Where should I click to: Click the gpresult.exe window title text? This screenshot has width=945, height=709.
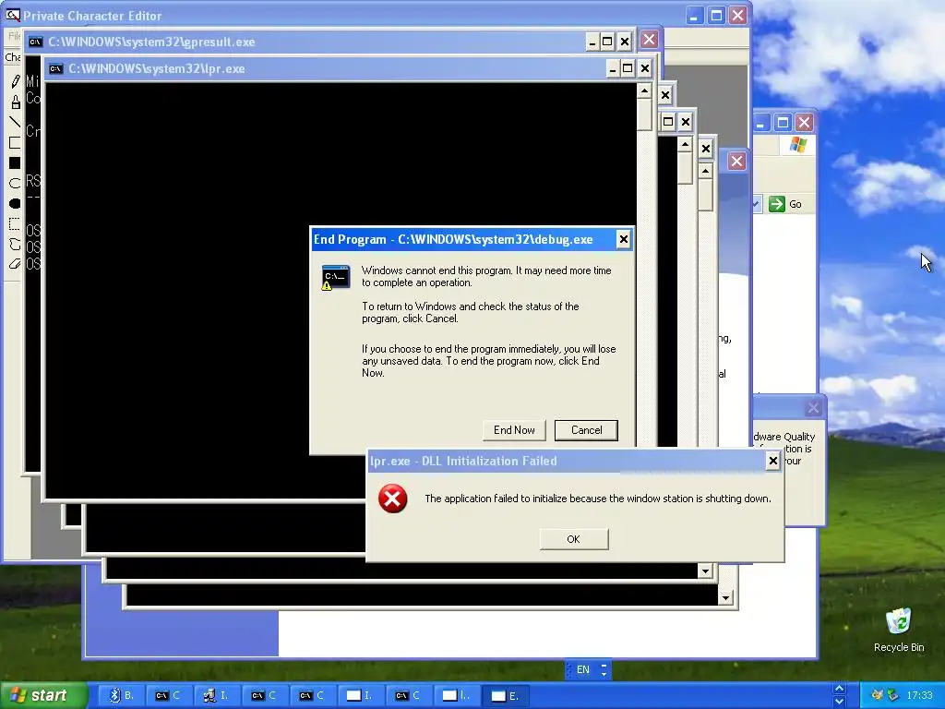[152, 42]
